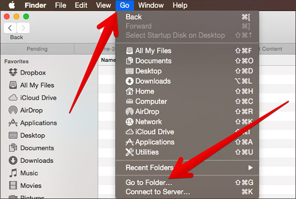Image resolution: width=296 pixels, height=199 pixels.
Task: Click the Utilities icon in Go menu
Action: coord(130,152)
